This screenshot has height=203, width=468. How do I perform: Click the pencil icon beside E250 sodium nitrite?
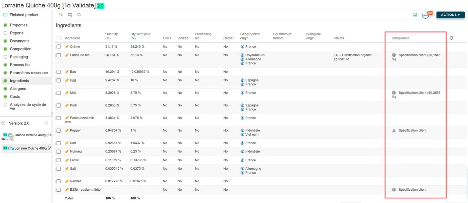point(67,190)
